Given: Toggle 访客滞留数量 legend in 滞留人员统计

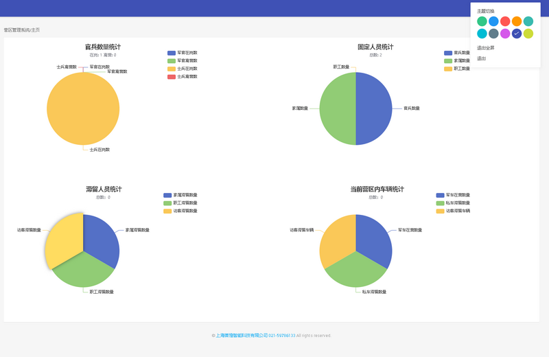Looking at the screenshot, I should point(180,211).
